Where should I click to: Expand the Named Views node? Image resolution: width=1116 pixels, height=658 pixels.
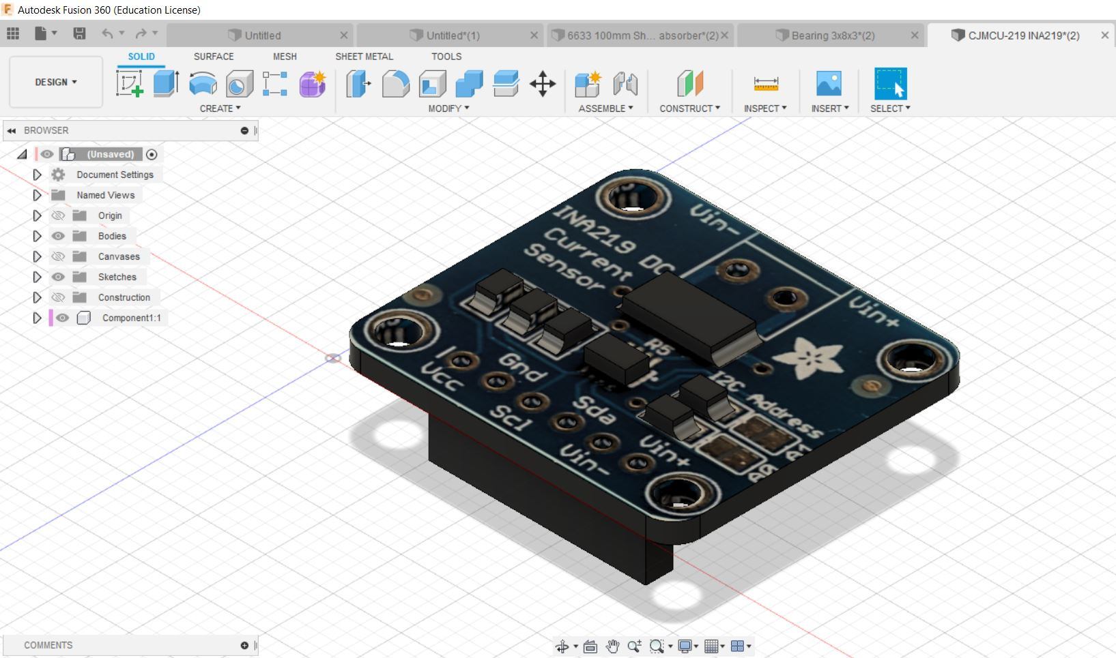[x=37, y=195]
